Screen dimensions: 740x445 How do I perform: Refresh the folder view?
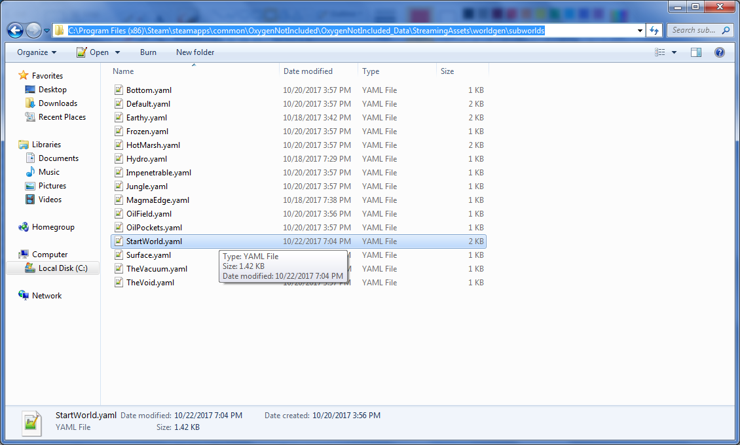point(654,31)
